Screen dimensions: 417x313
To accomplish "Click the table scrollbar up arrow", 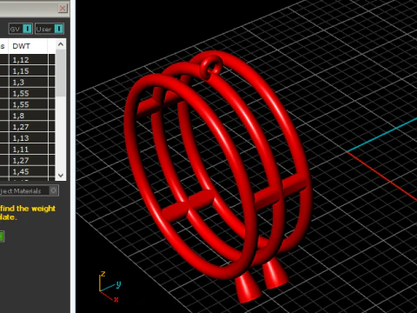I will coord(61,44).
